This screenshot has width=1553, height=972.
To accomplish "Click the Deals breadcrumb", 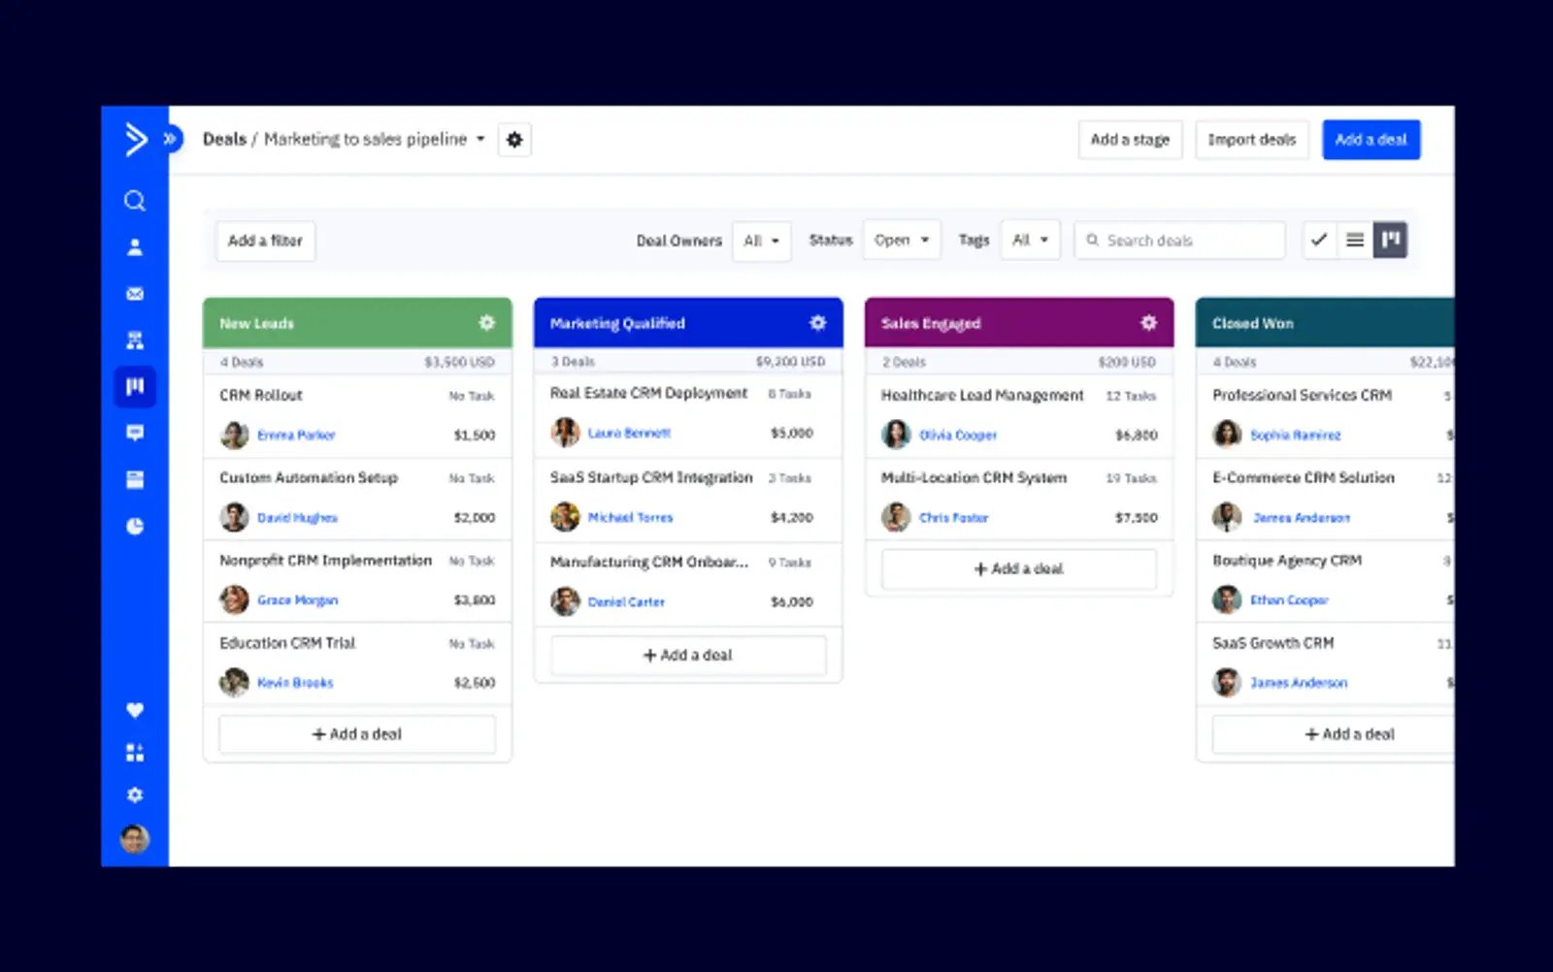I will tap(224, 140).
